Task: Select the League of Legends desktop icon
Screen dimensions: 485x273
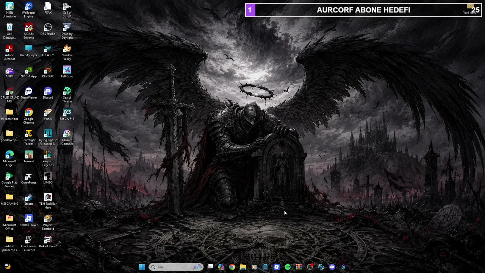Action: point(48,159)
